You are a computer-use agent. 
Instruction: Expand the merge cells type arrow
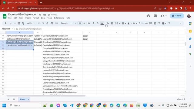click(119, 23)
